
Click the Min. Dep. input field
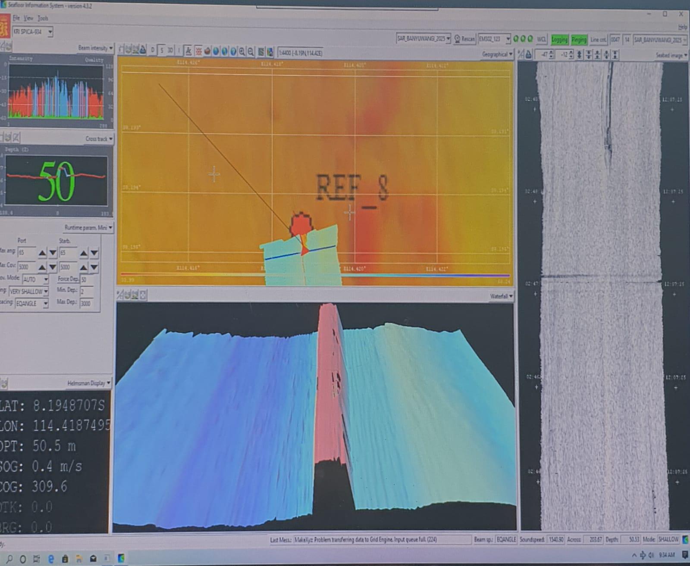point(86,291)
